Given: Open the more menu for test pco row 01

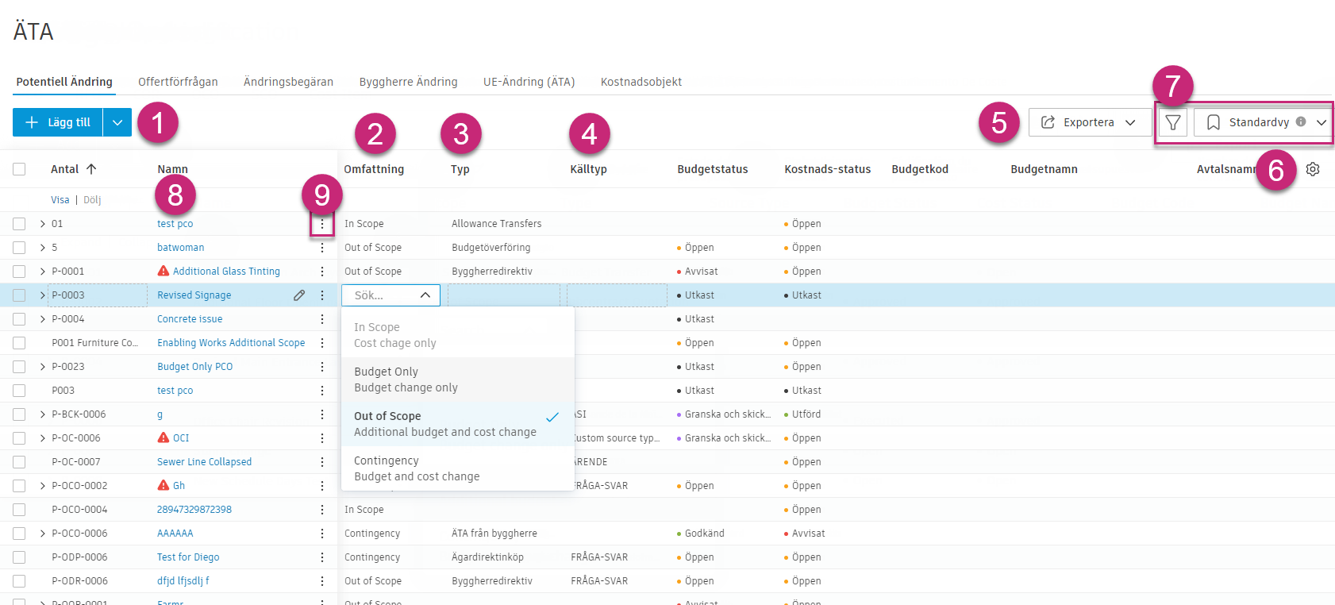Looking at the screenshot, I should pos(322,224).
